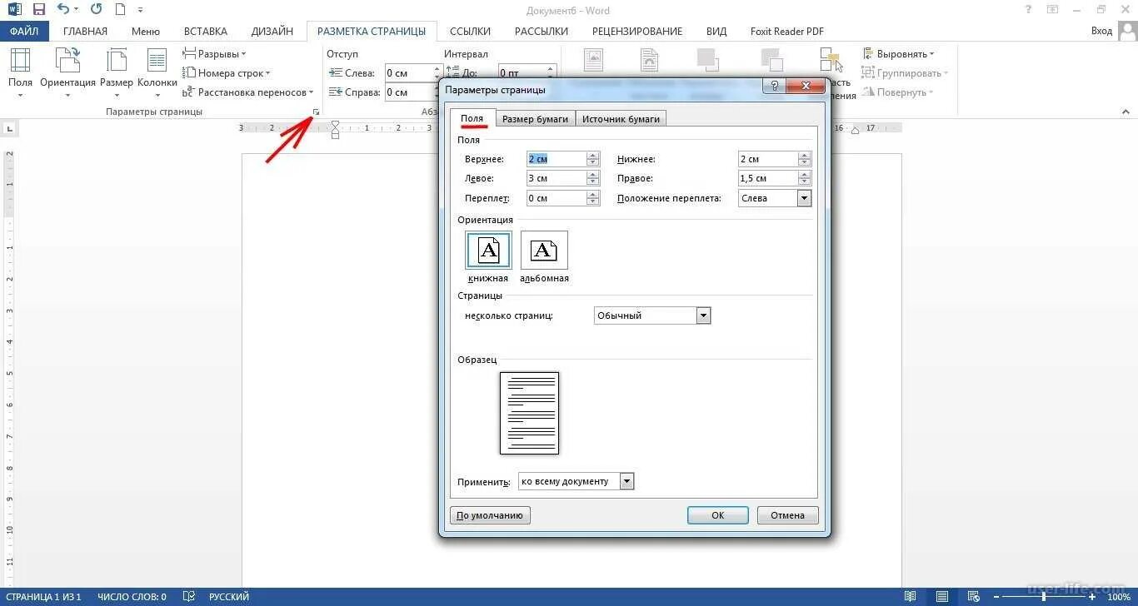Click the Верхнее margin input field
1138x606 pixels.
557,159
